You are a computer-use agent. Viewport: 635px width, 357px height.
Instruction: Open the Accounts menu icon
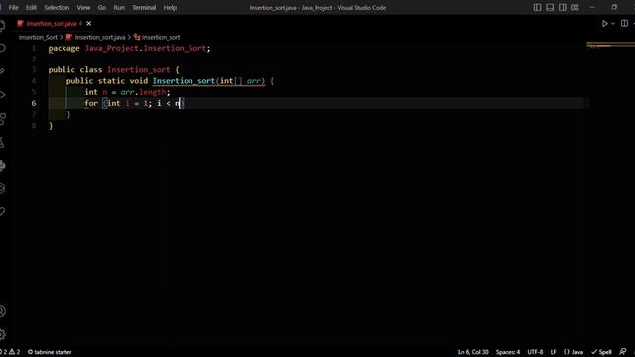(2, 311)
